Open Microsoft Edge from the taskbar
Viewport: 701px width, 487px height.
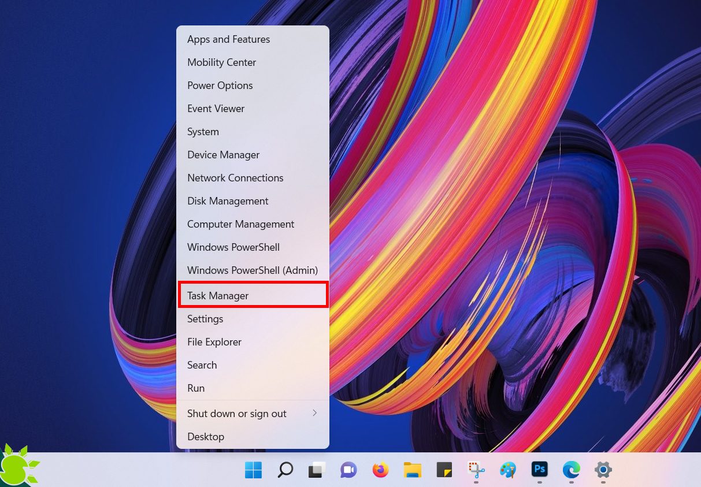571,470
